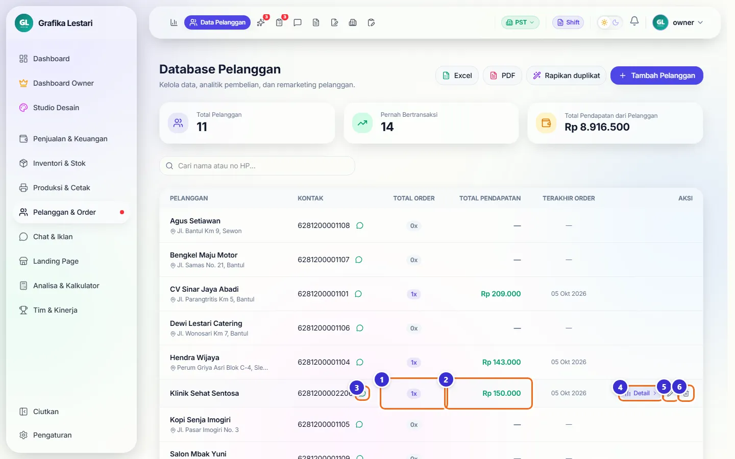
Task: Switch to dark mode with moon icon
Action: tap(616, 22)
